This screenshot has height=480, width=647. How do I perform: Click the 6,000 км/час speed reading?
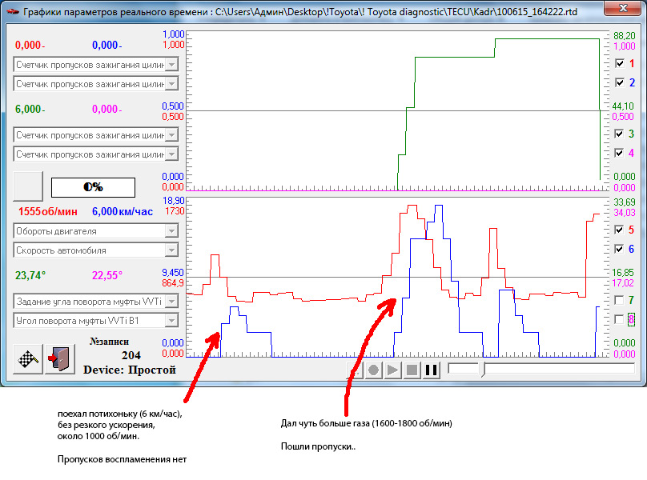[123, 211]
